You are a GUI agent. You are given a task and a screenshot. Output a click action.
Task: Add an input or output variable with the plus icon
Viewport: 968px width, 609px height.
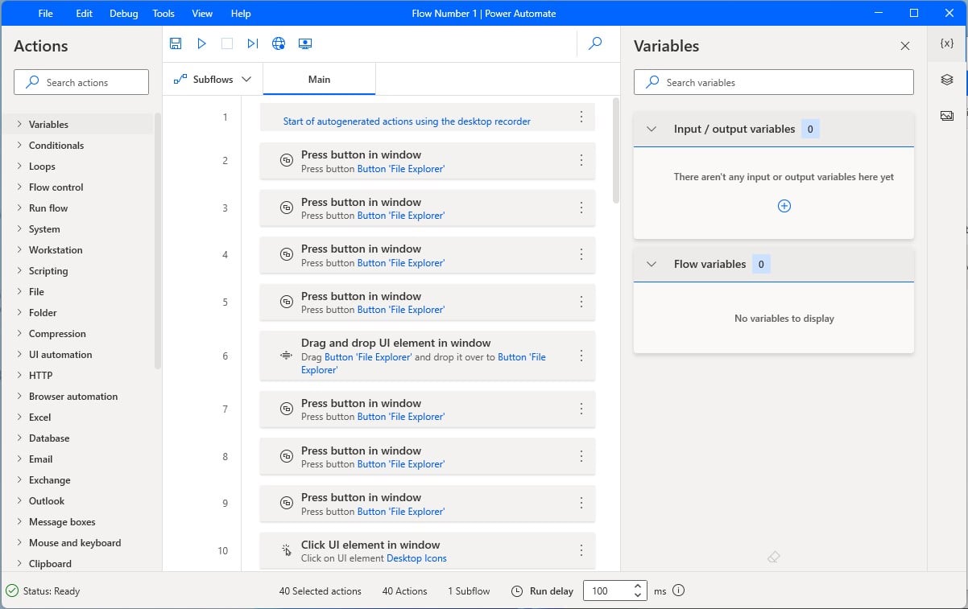click(x=784, y=206)
